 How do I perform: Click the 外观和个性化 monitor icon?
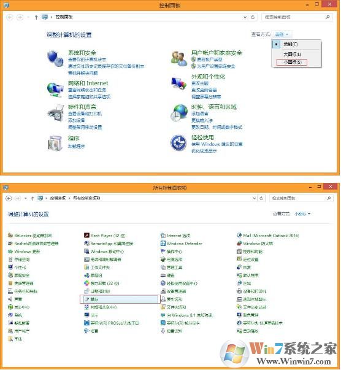click(178, 83)
